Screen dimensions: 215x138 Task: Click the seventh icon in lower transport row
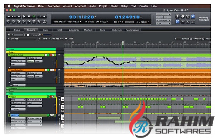tap(39, 21)
